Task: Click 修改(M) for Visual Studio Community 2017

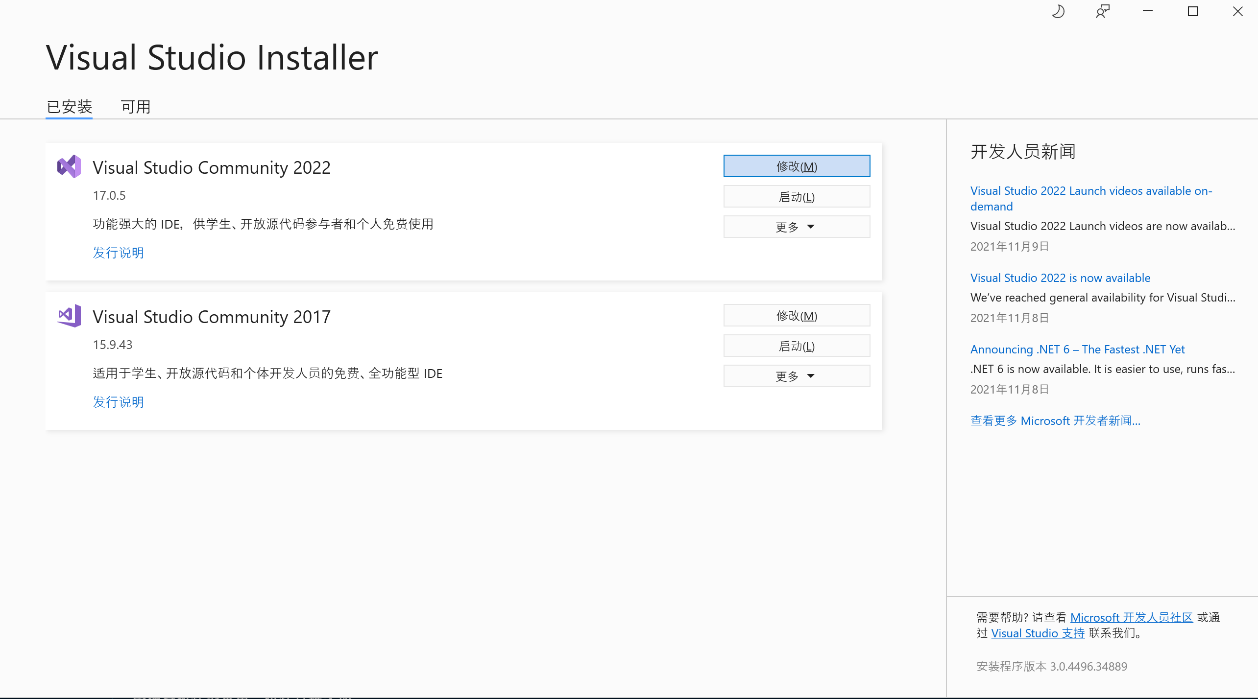Action: click(x=797, y=315)
